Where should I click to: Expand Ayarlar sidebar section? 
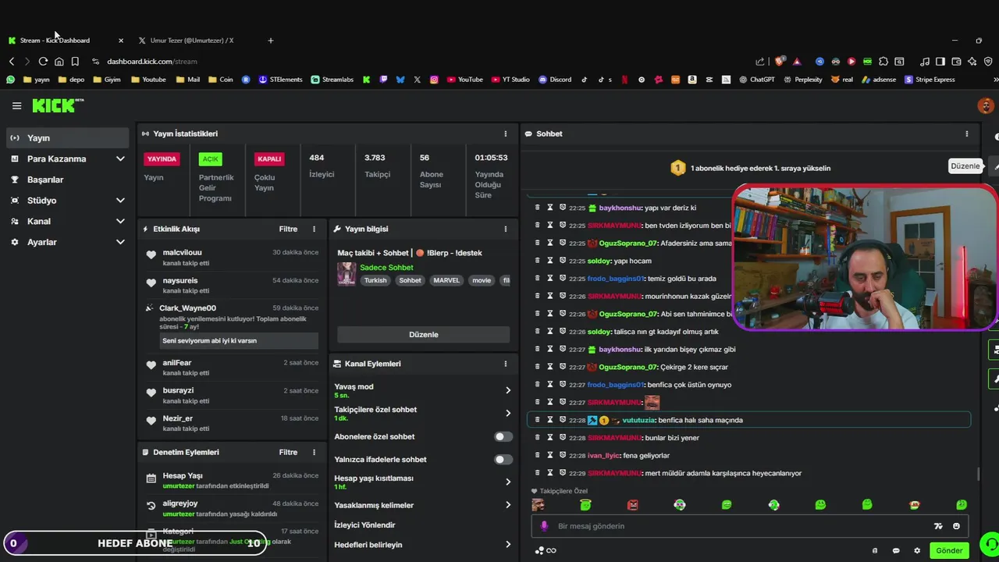coord(120,242)
